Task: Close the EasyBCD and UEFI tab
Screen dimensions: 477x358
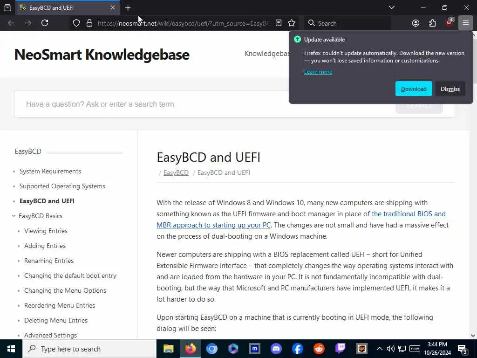Action: click(x=113, y=7)
